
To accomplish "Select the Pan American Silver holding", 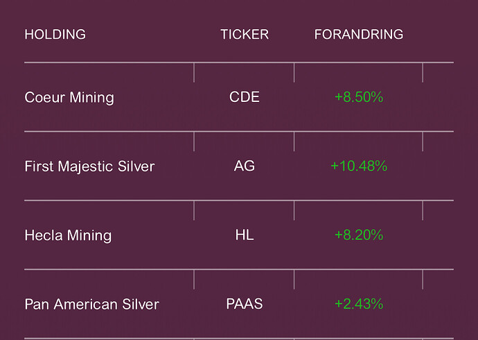I will coord(91,304).
